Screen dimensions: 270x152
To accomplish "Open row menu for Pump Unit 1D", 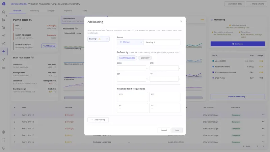I will click(263, 122).
